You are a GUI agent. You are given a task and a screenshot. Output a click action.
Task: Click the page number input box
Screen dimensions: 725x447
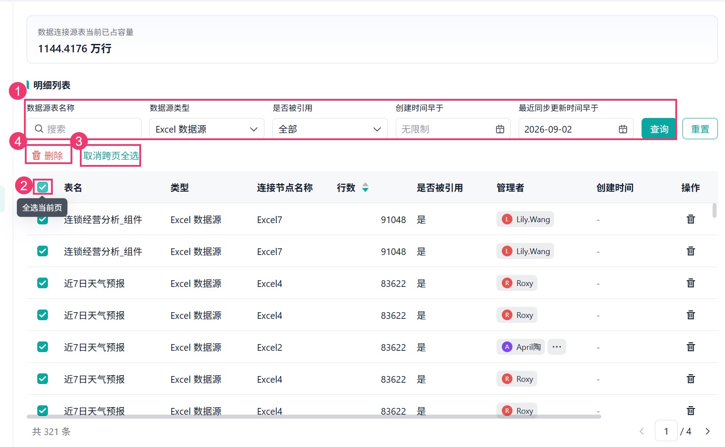click(666, 431)
